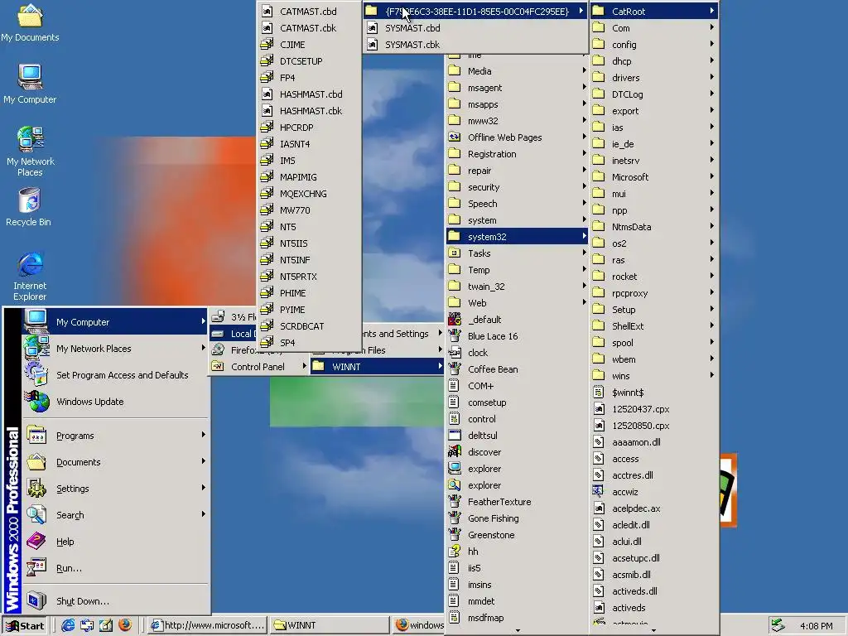848x636 pixels.
Task: Open the wbem folder entry
Action: [x=654, y=359]
